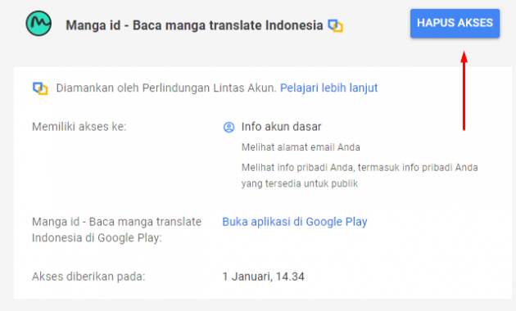Click the account profile icon next to Info akun dasar
The width and height of the screenshot is (516, 311).
(229, 127)
